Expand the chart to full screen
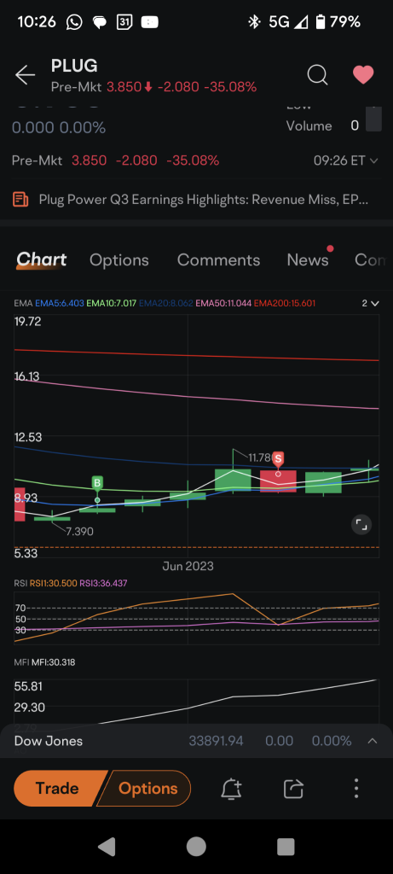This screenshot has height=874, width=393. pyautogui.click(x=361, y=525)
